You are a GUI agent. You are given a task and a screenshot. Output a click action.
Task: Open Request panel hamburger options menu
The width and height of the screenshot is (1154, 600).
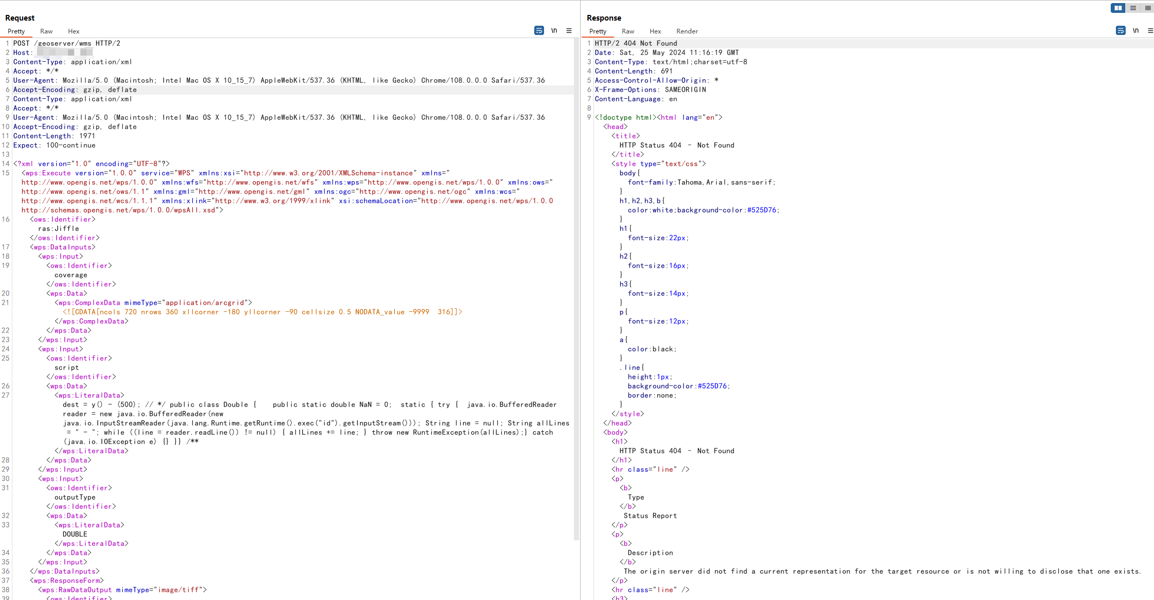point(569,30)
